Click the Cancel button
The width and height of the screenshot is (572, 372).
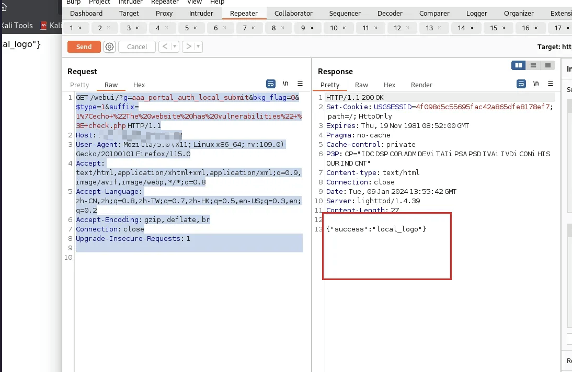(x=137, y=47)
